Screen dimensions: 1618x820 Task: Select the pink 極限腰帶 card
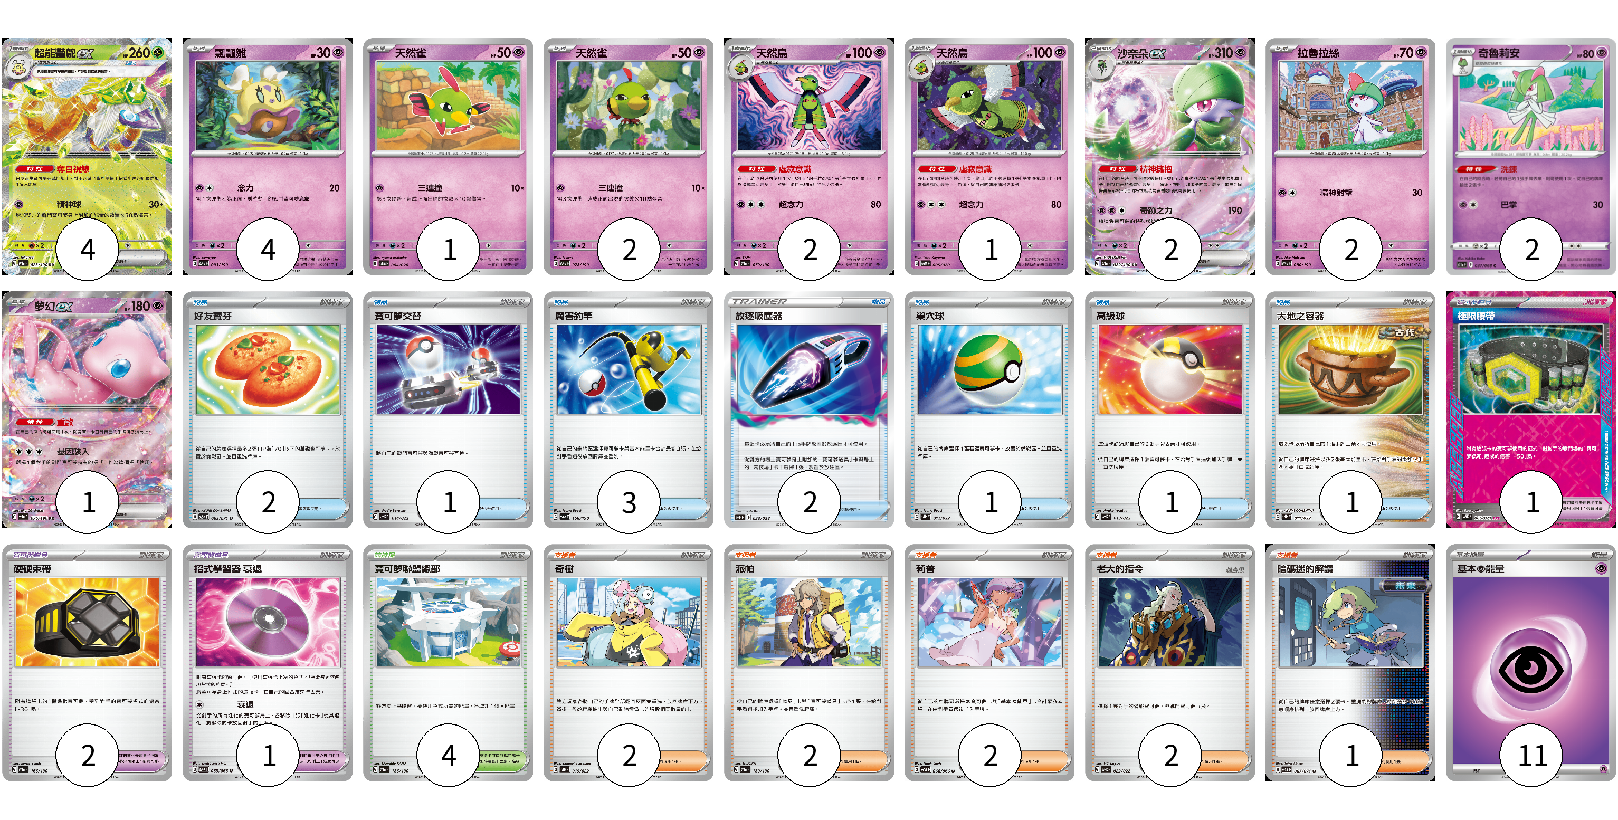click(1531, 409)
